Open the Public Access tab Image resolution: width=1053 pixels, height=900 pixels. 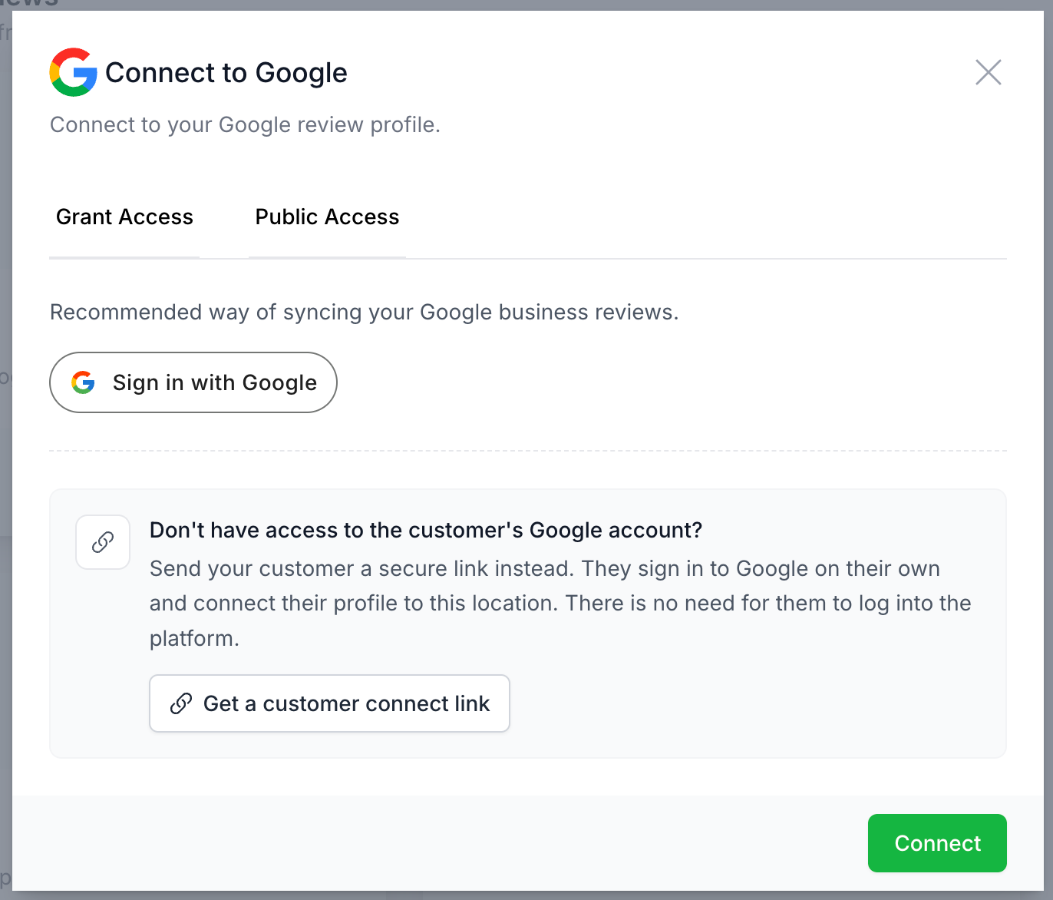327,217
